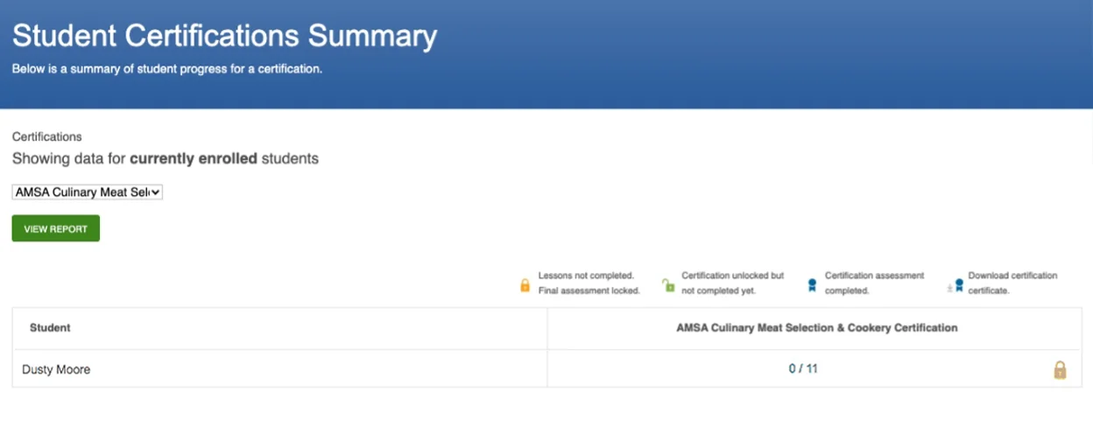Click the 'Certification unlocked but not completed yet.' legend text
Viewport: 1093px width, 426px height.
point(733,283)
